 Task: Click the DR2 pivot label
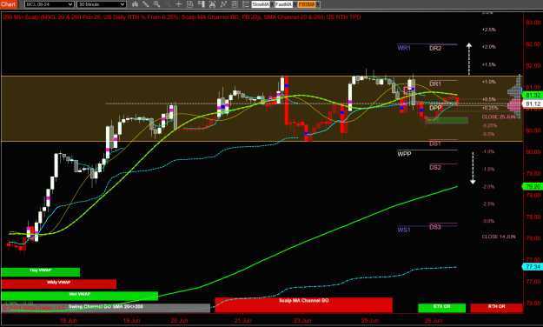click(435, 48)
